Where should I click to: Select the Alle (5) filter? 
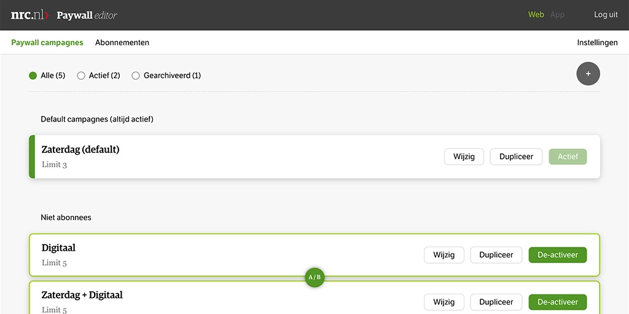point(33,75)
